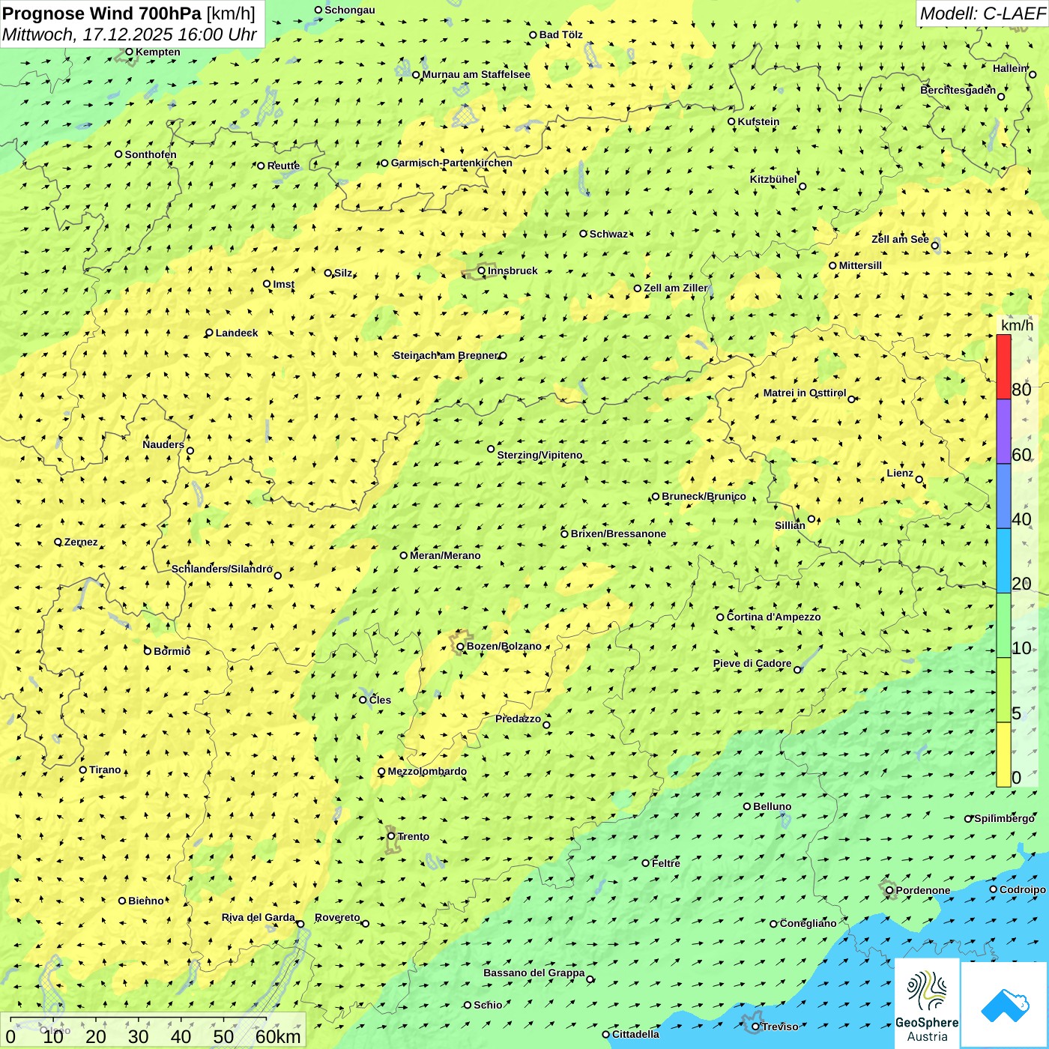
Task: Click the 'Kitzbühel' label
Action: point(773,179)
